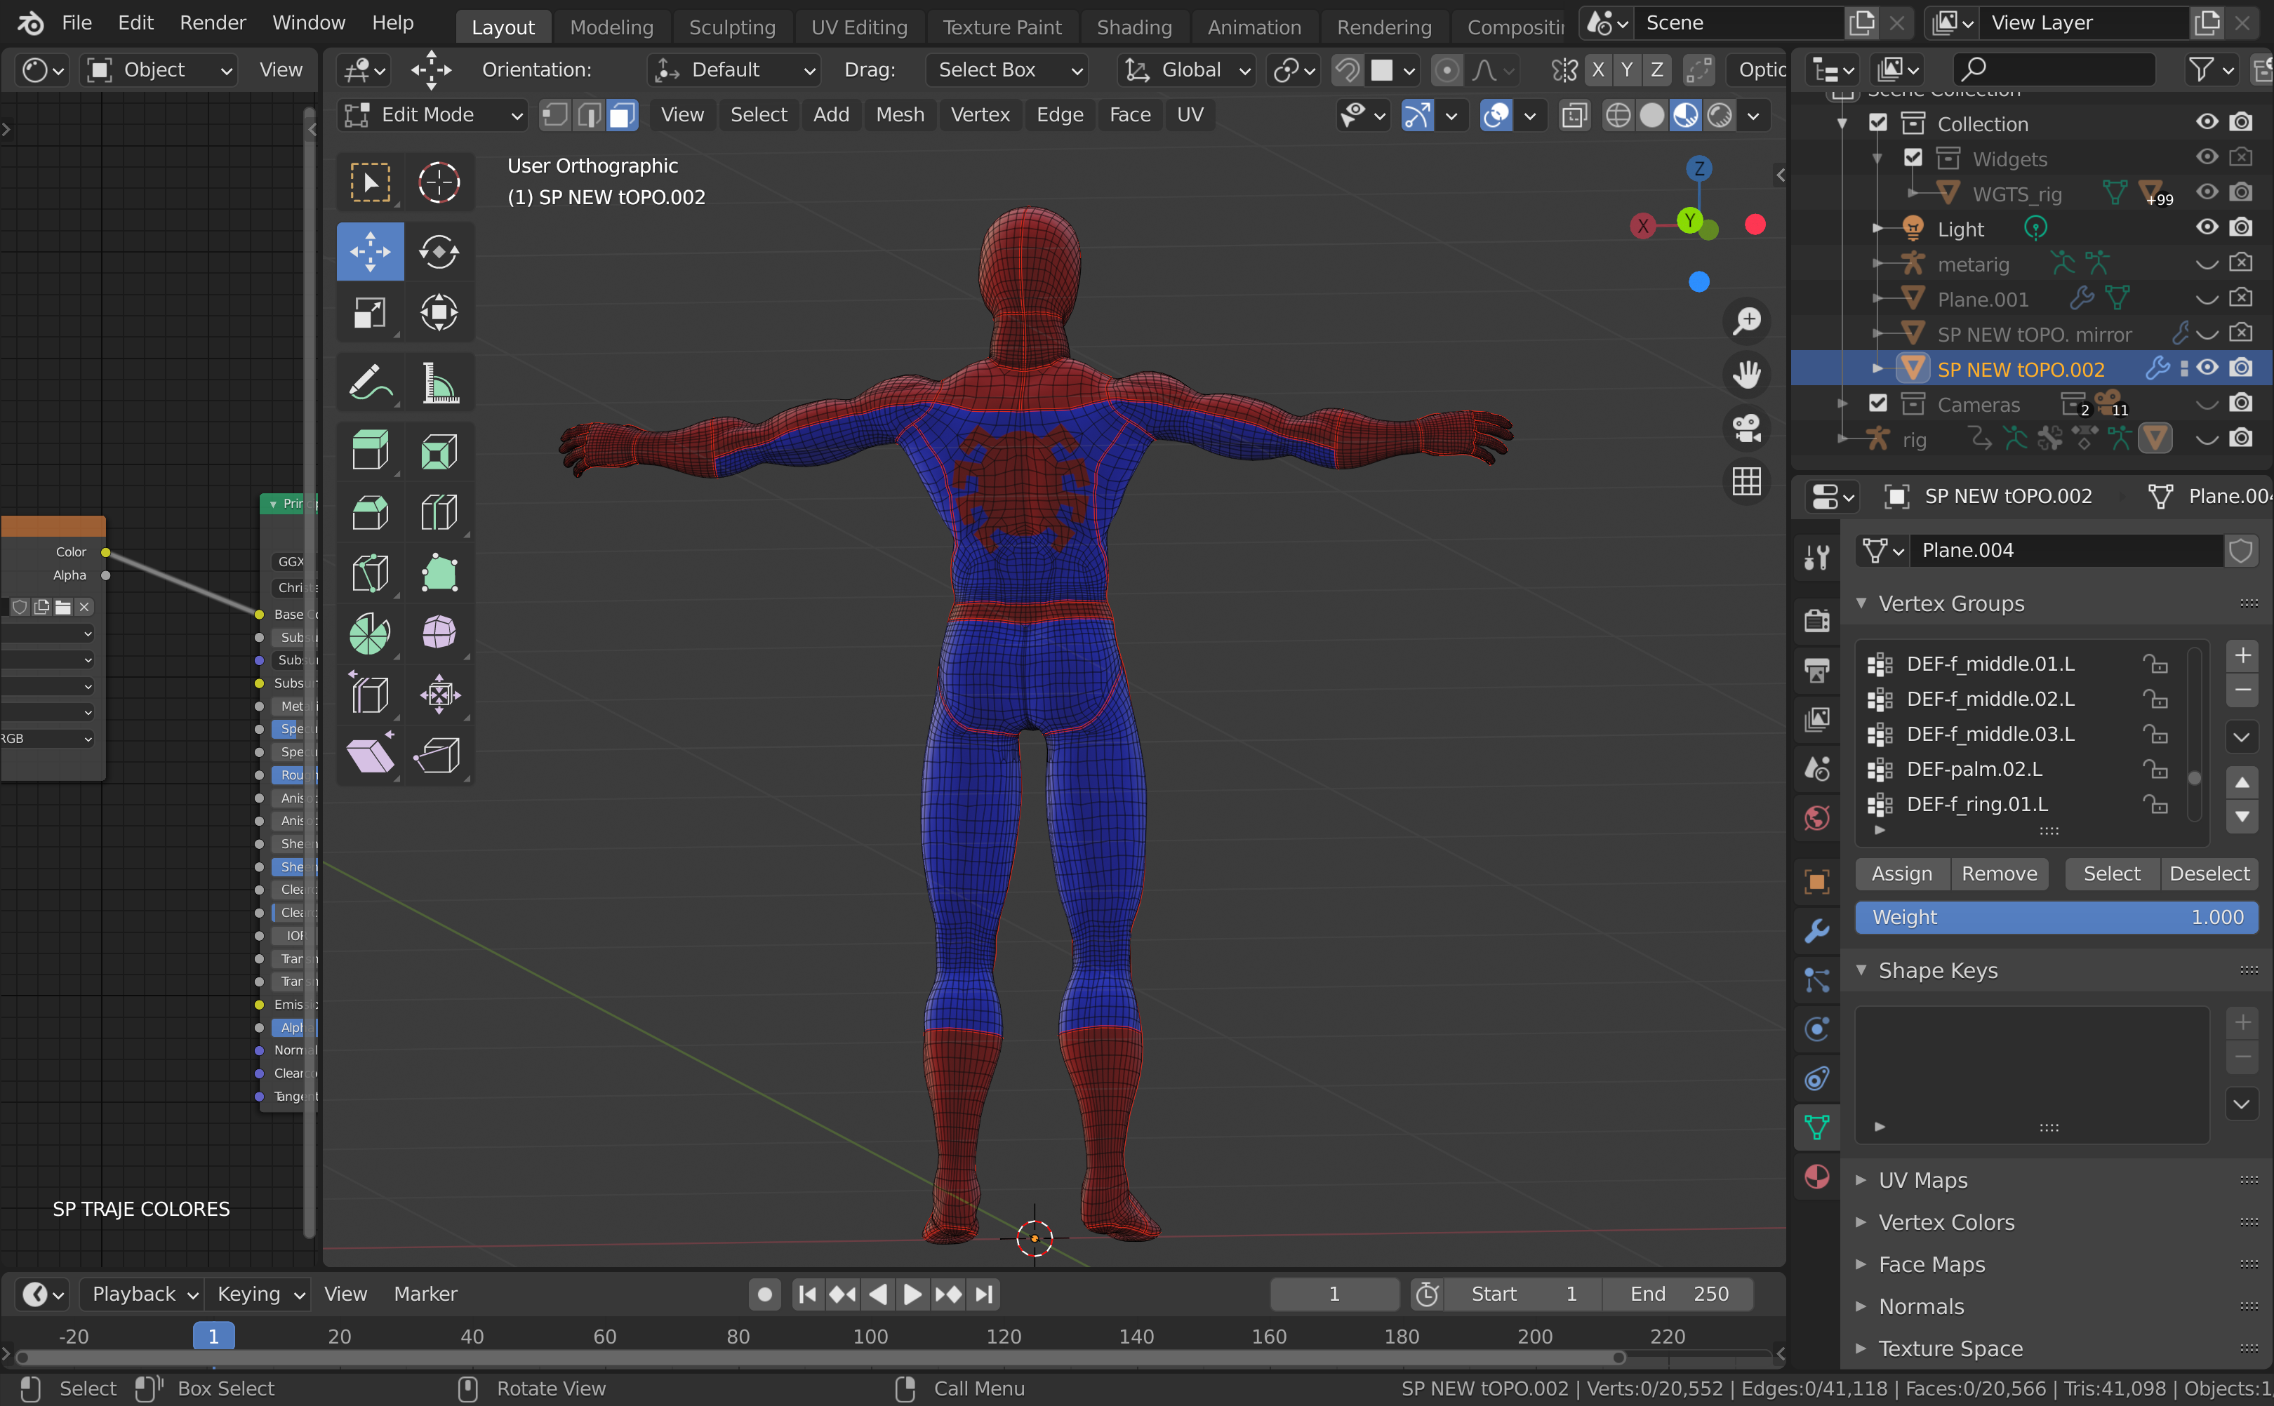This screenshot has height=1406, width=2274.
Task: Open the Edit Mode dropdown
Action: [432, 115]
